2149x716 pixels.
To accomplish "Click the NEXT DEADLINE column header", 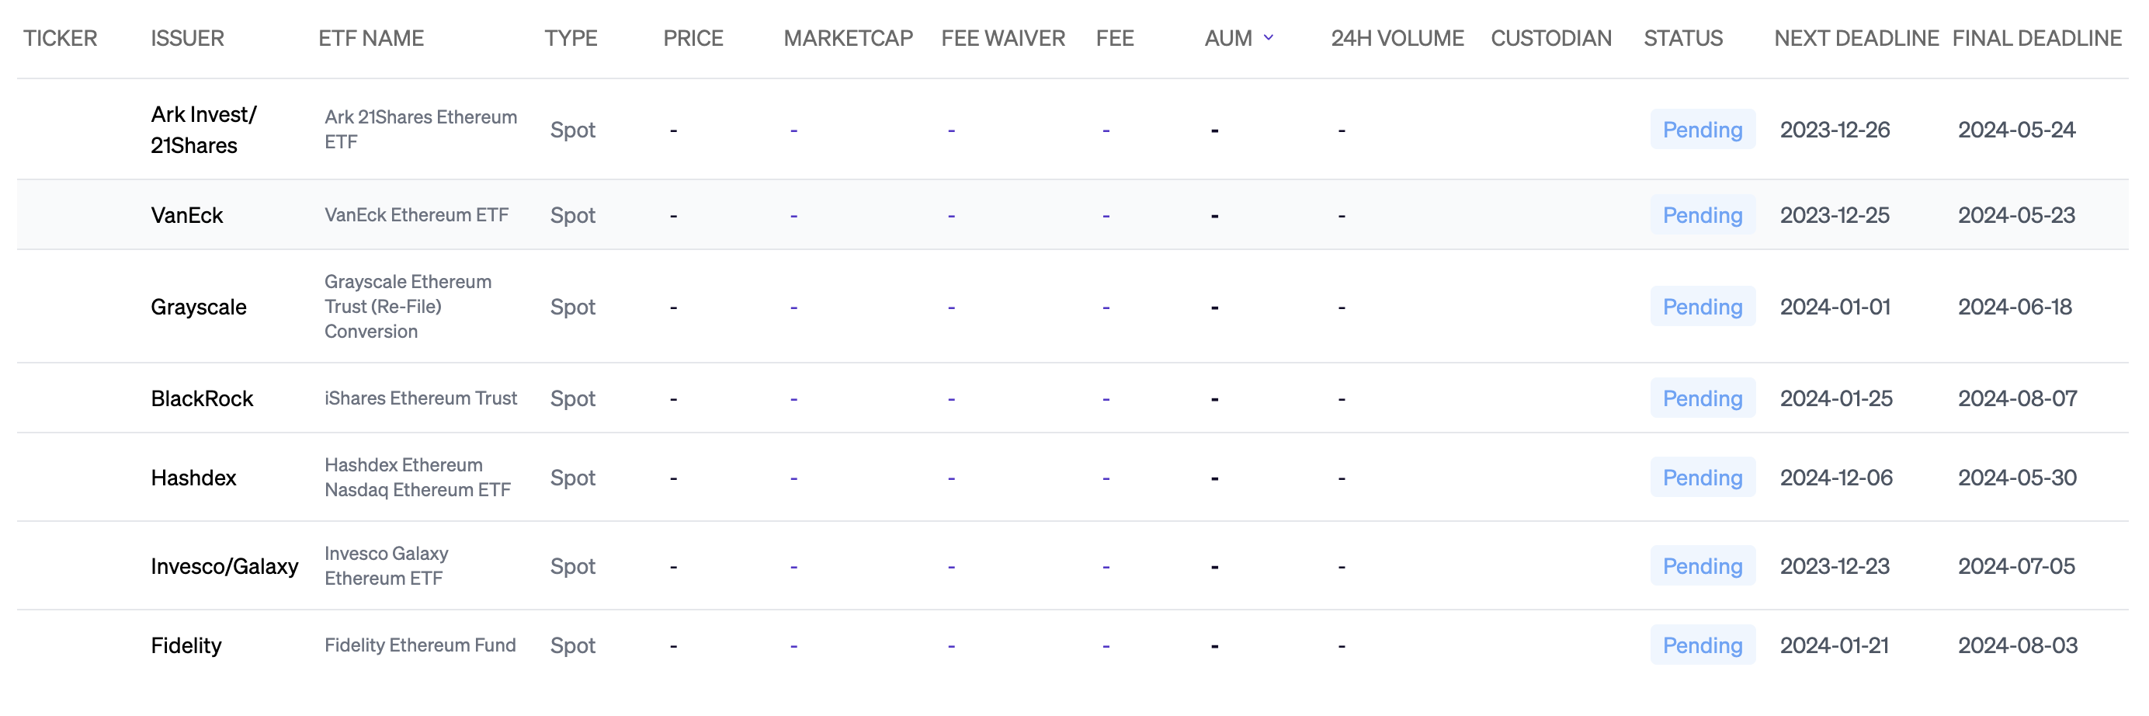I will (x=1856, y=38).
